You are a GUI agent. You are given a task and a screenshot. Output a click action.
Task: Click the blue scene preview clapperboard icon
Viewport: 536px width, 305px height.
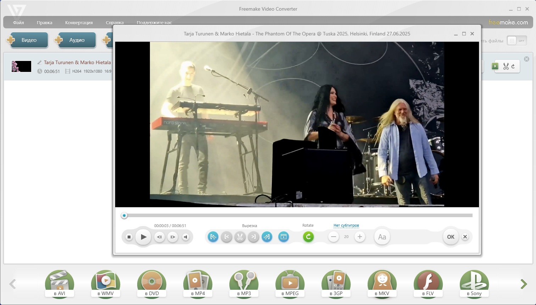284,237
